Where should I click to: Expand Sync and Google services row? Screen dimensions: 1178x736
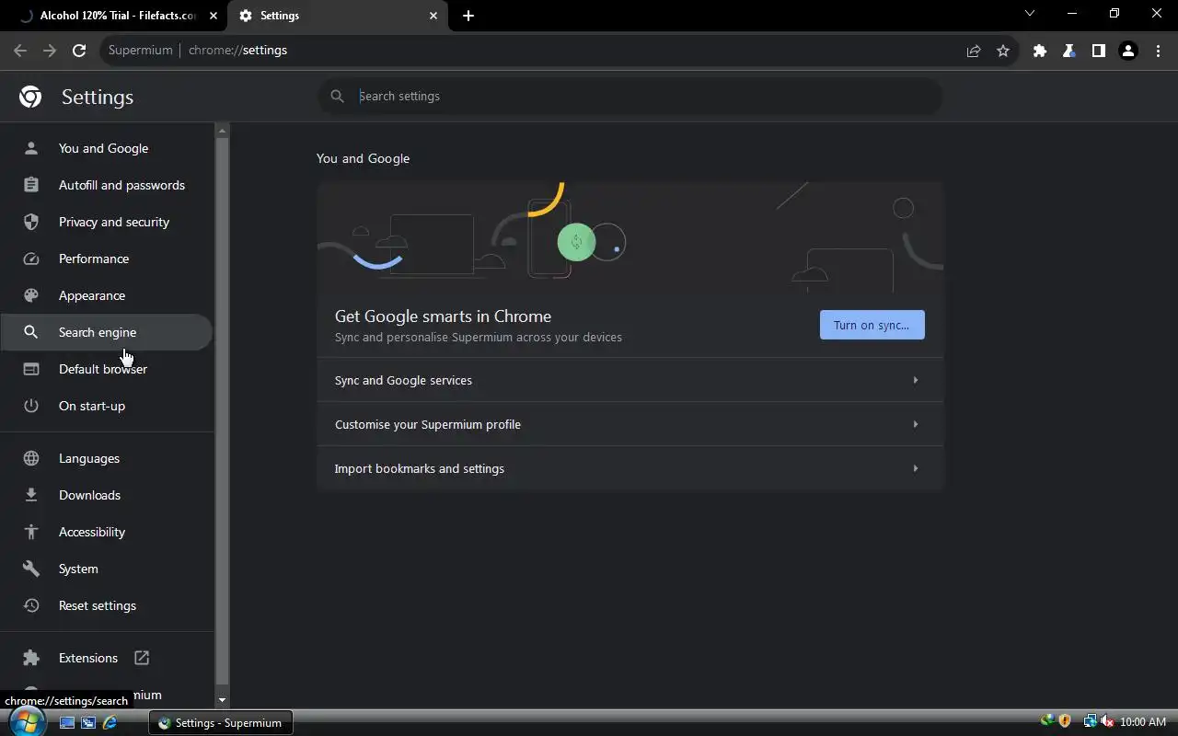tap(629, 380)
